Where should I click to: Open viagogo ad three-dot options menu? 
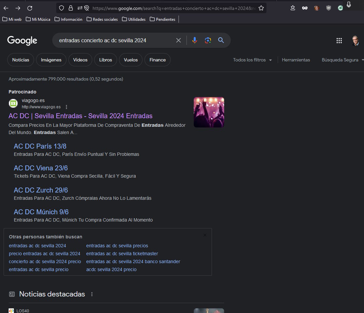(x=66, y=107)
